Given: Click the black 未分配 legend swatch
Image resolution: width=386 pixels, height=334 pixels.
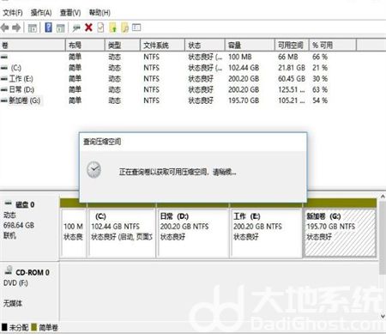Looking at the screenshot, I should click(4, 327).
